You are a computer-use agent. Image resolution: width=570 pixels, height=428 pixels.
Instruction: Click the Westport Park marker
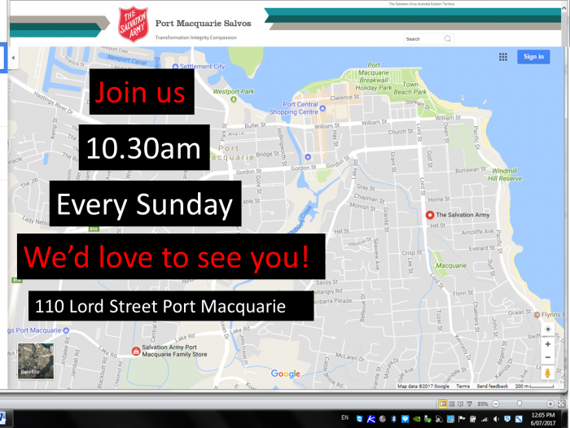(234, 99)
